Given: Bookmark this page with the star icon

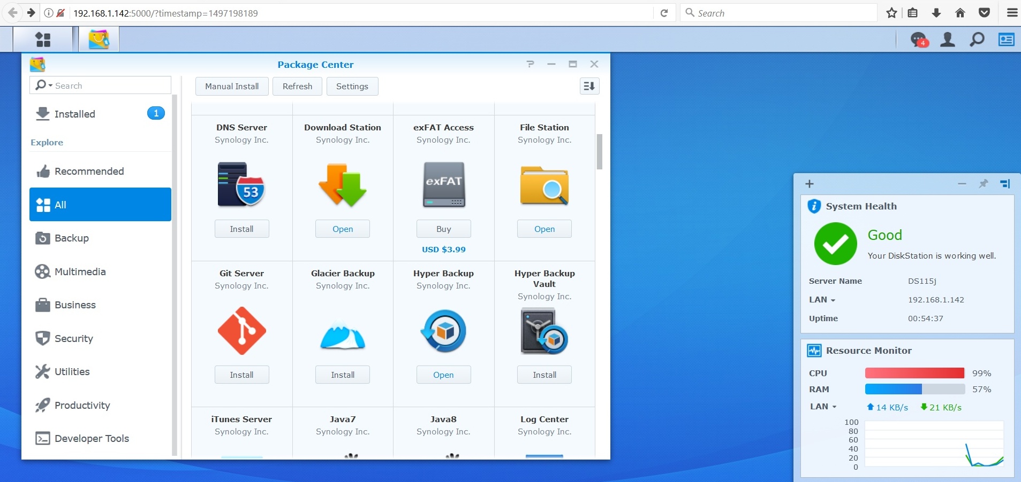Looking at the screenshot, I should click(x=891, y=13).
